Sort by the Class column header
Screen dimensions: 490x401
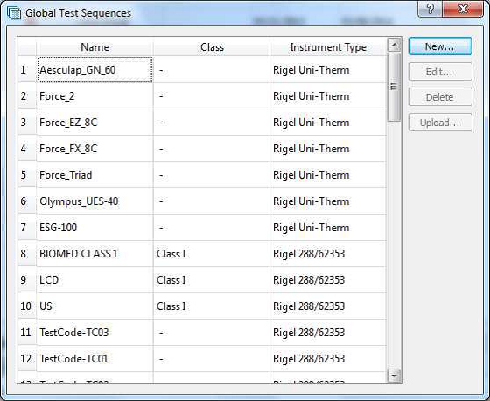[212, 47]
